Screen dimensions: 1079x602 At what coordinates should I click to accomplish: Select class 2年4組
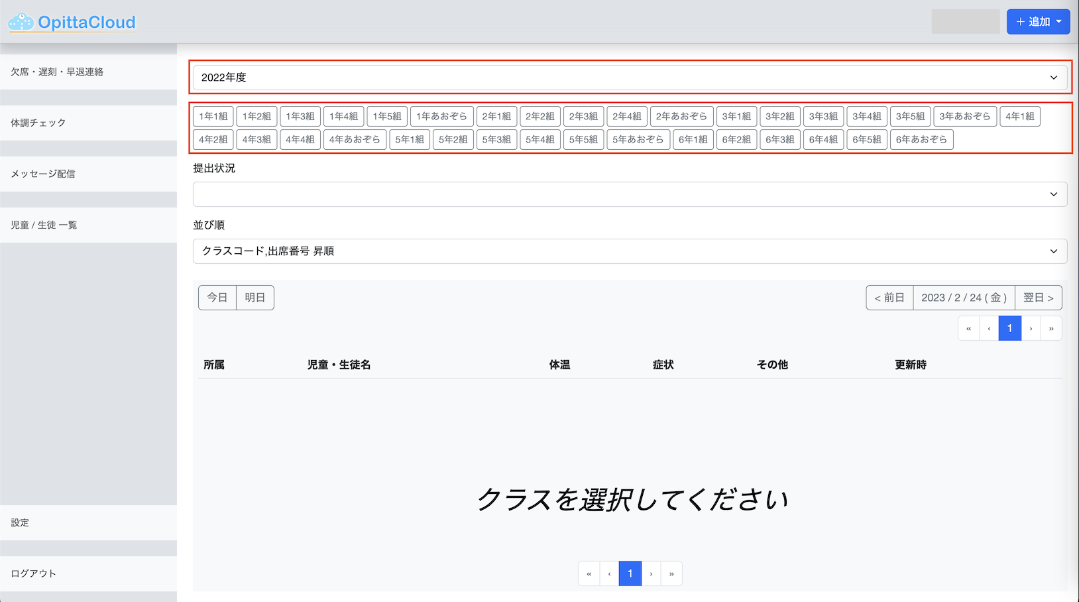[627, 117]
